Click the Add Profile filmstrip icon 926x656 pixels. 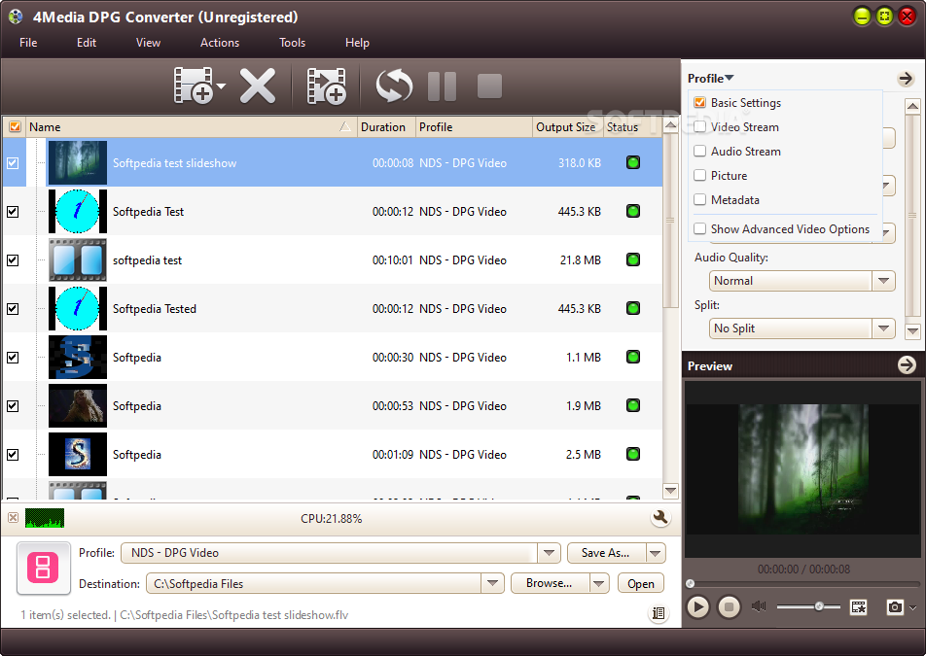(327, 86)
